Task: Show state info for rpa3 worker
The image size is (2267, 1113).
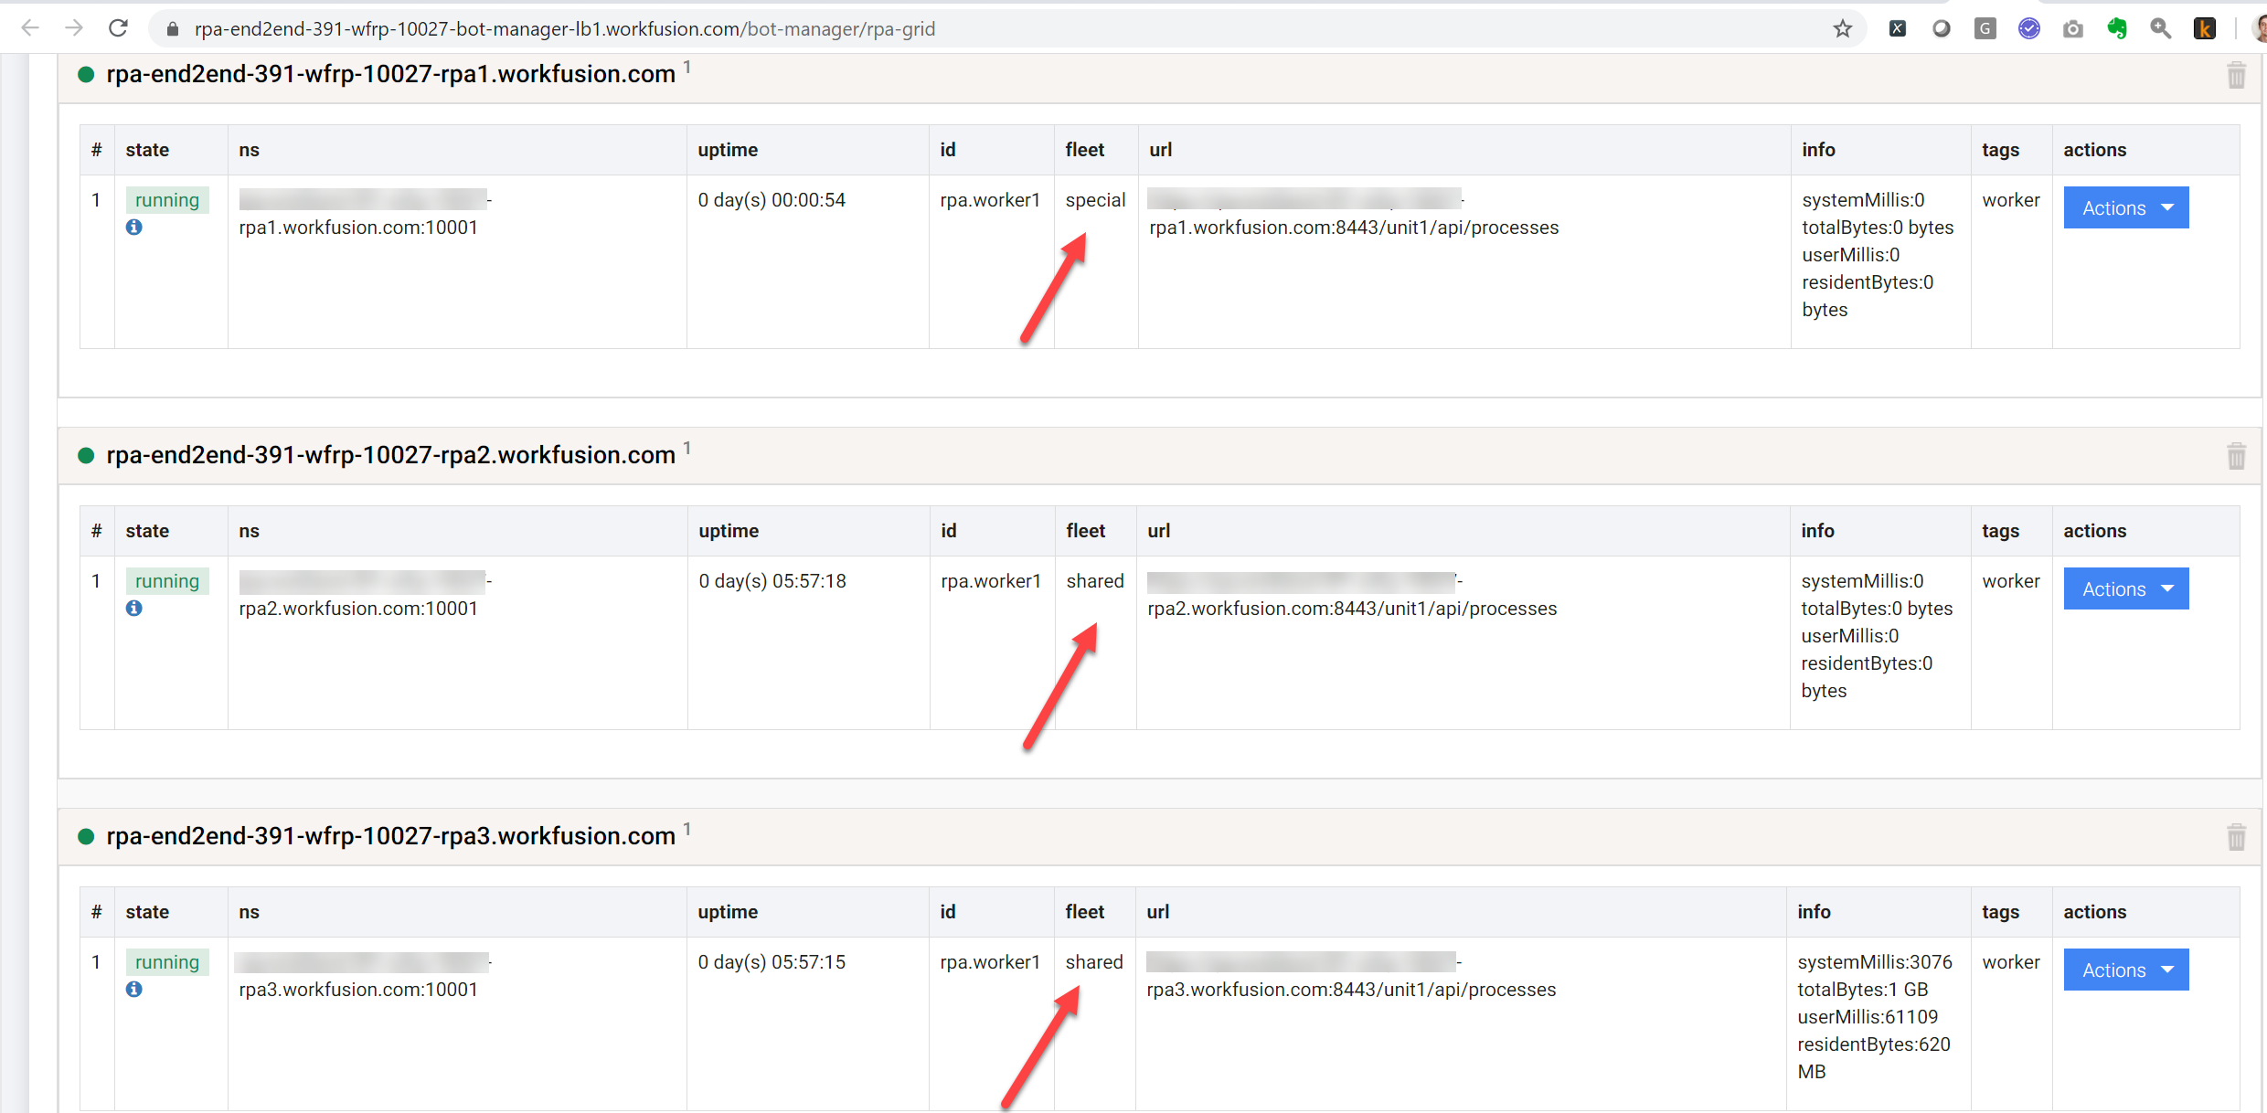Action: click(134, 990)
